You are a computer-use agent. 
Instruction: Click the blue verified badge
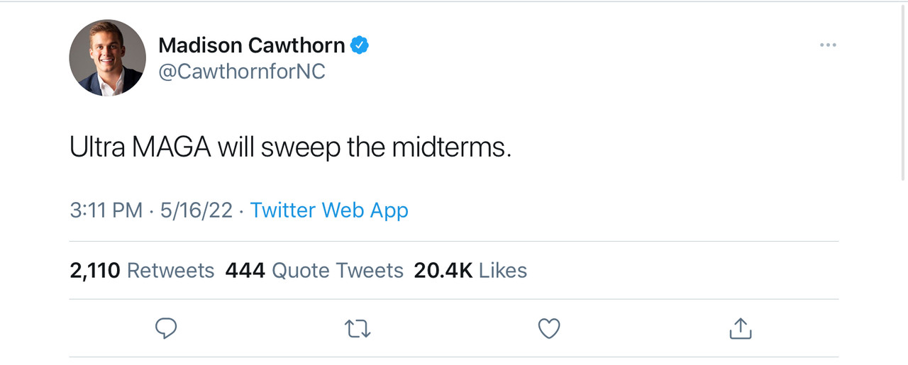click(x=360, y=45)
